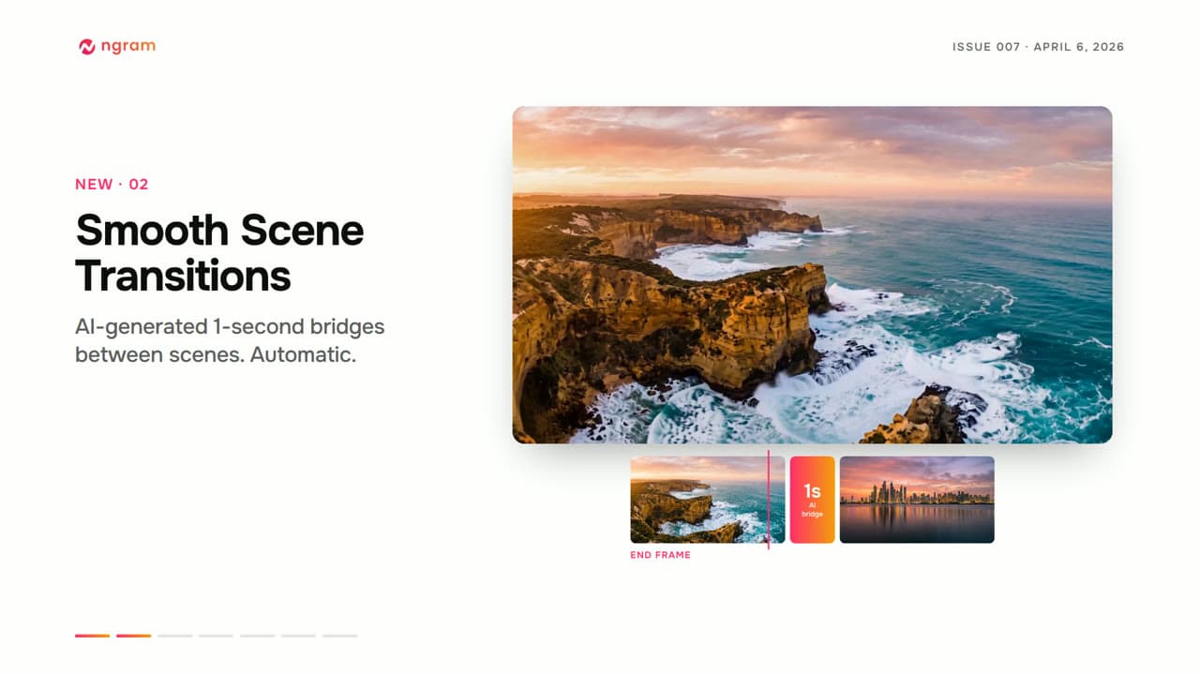
Task: Click the 'AI-generated 1-second bridges' description
Action: (x=230, y=341)
